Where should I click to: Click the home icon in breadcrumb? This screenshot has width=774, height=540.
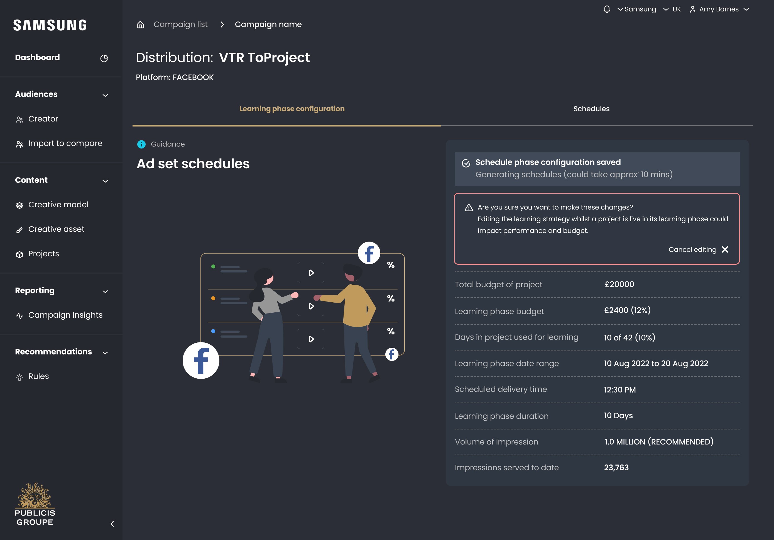point(140,25)
